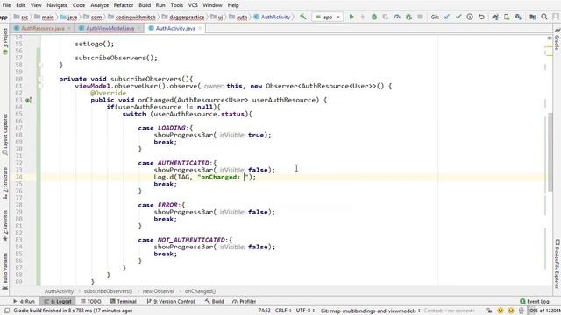561x315 pixels.
Task: Show Git history clock icon
Action: [x=470, y=17]
